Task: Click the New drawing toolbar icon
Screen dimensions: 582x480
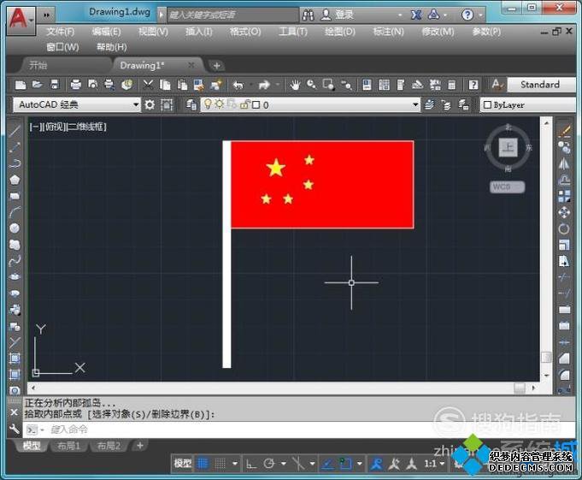Action: pyautogui.click(x=20, y=85)
